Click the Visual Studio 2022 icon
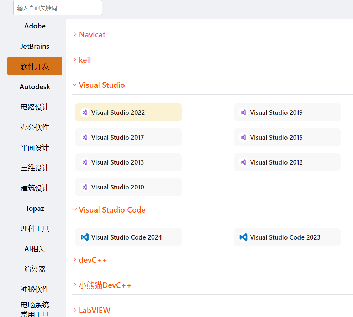This screenshot has height=317, width=353. click(x=85, y=112)
